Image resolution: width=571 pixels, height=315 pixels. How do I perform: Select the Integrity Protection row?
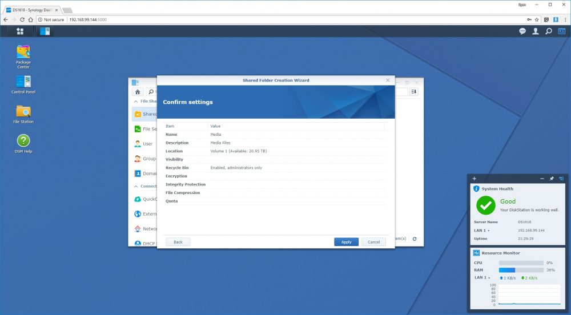point(275,184)
